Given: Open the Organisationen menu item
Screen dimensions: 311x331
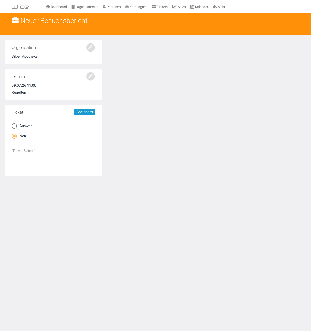Looking at the screenshot, I should point(85,7).
